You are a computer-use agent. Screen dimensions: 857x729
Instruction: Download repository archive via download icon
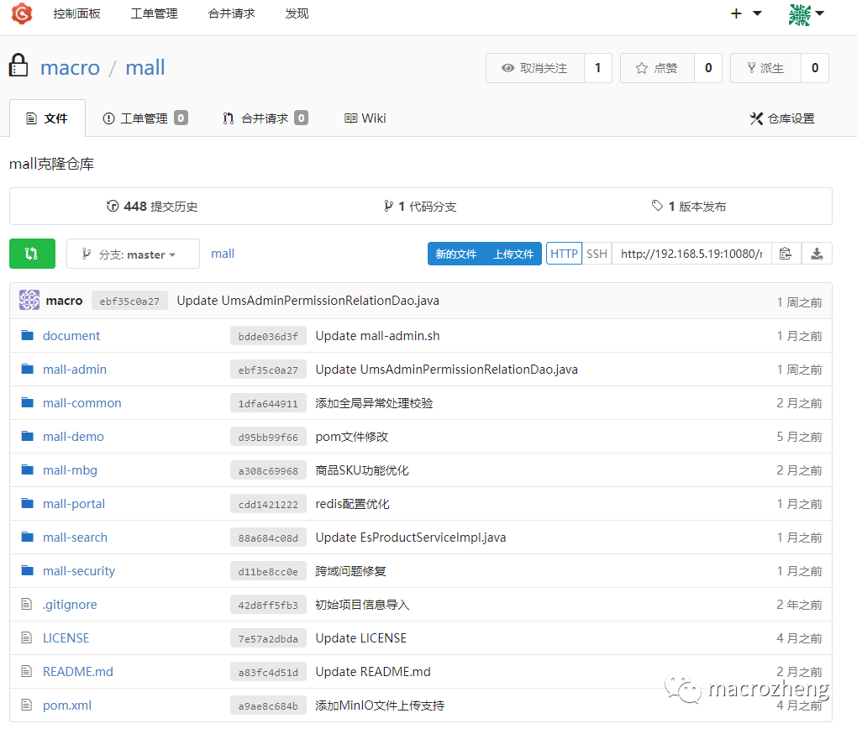[x=816, y=253]
